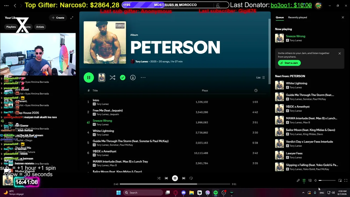
Task: Start a Jam session
Action: [289, 63]
